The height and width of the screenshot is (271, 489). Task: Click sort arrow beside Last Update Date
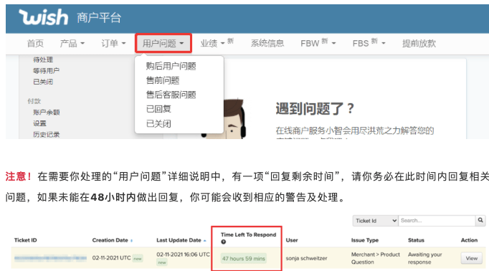click(204, 240)
